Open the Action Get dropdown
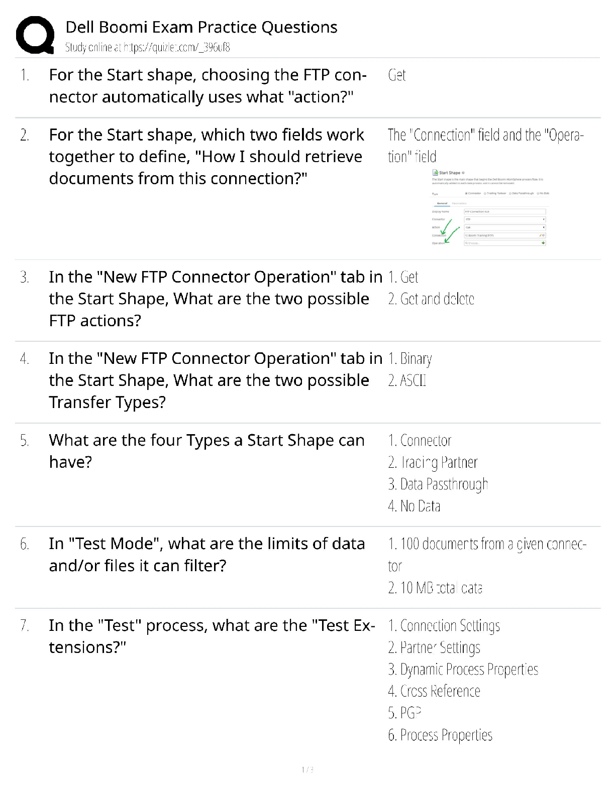Viewport: 615px width, 795px height. (504, 227)
